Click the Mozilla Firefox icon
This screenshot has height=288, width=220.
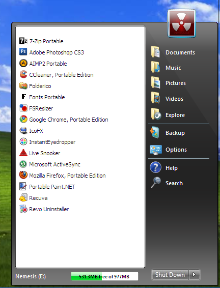23,175
